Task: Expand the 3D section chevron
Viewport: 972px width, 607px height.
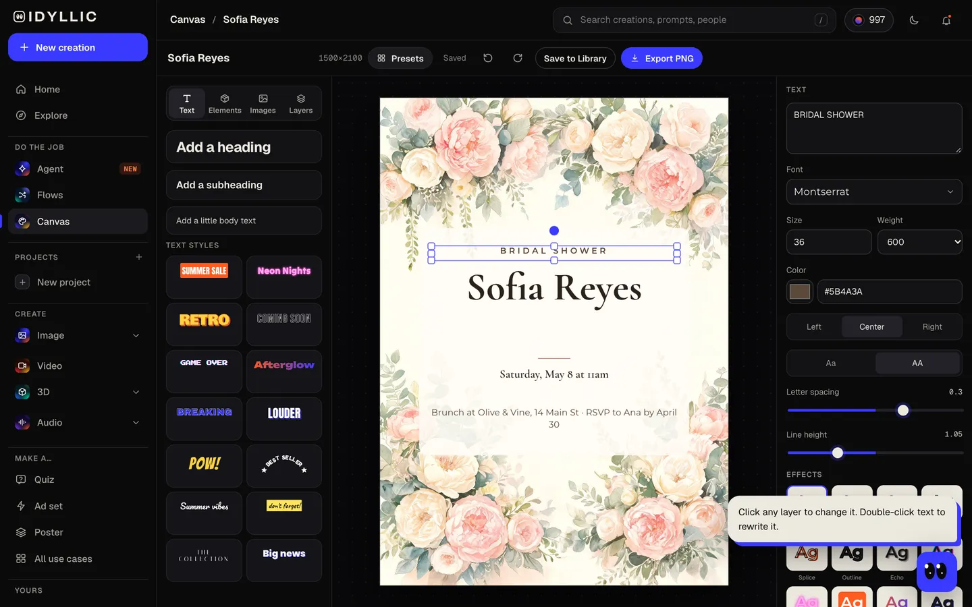Action: pyautogui.click(x=136, y=392)
